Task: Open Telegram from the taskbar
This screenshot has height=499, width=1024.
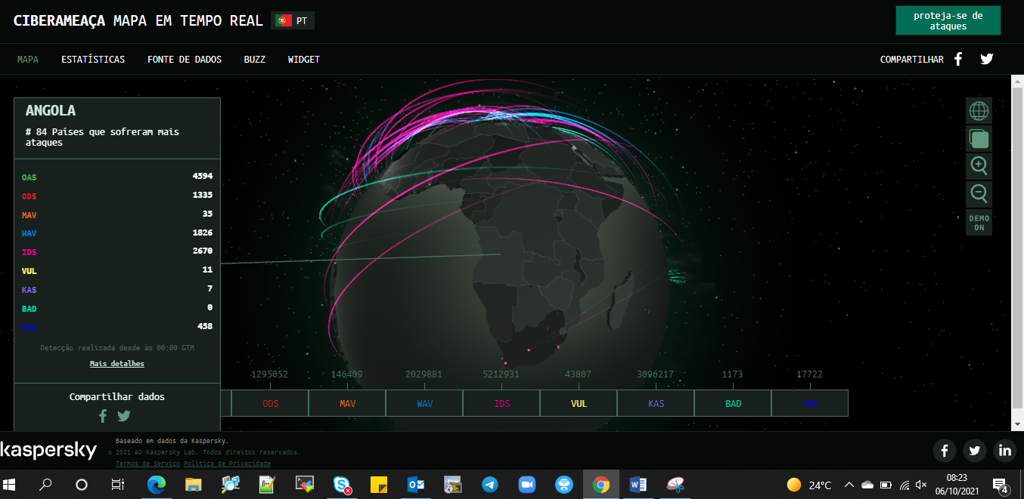Action: click(x=490, y=485)
